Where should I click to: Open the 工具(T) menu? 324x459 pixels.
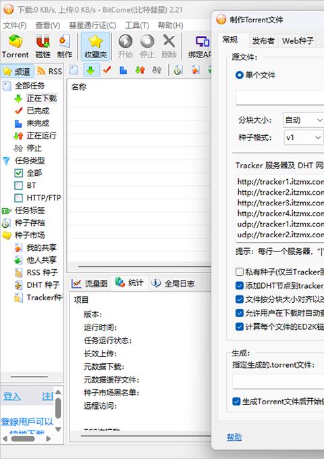pyautogui.click(x=136, y=26)
